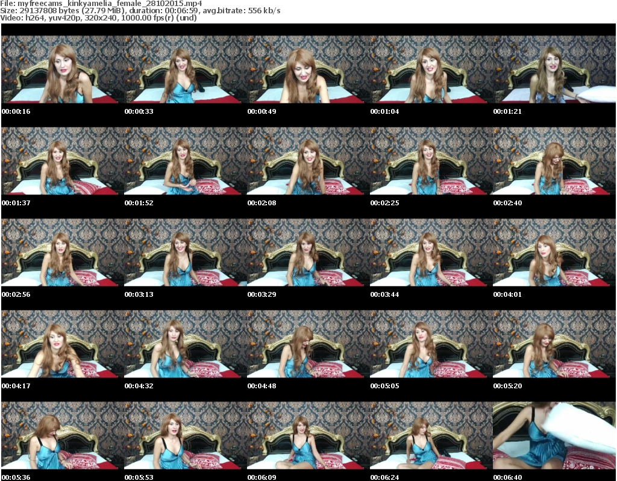Screen dimensions: 617x481
Task: Select the time caption 00:01:52
Action: coord(139,203)
